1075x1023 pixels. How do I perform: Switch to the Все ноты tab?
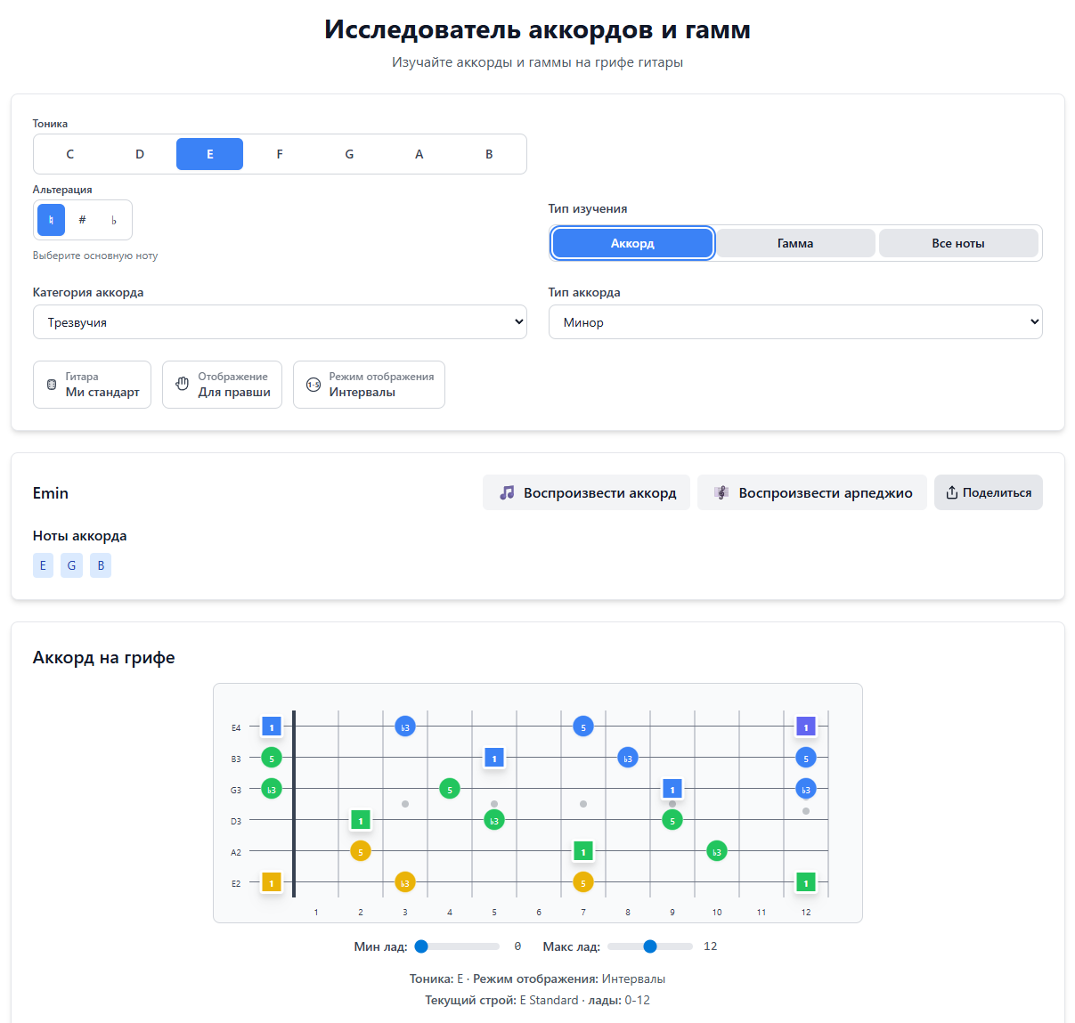point(959,242)
